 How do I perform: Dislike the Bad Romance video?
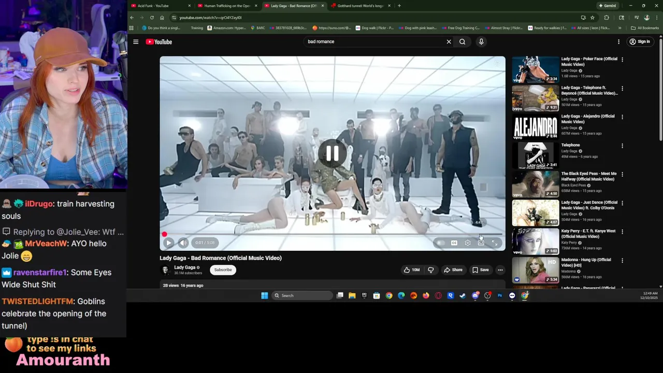pyautogui.click(x=431, y=269)
